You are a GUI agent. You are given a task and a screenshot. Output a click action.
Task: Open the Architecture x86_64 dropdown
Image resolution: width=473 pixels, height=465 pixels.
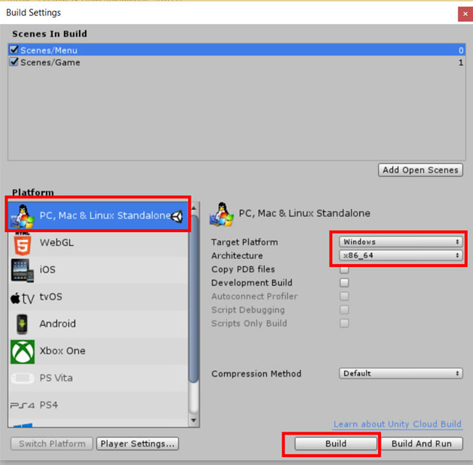[401, 255]
